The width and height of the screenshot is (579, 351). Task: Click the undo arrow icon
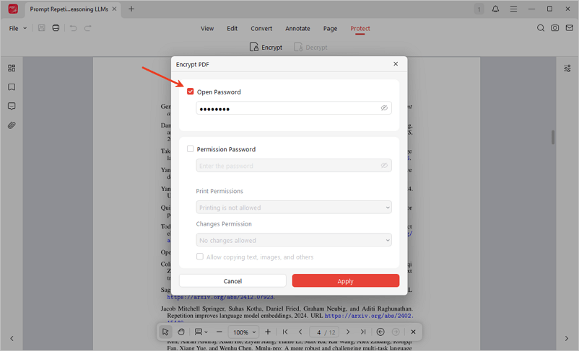74,28
